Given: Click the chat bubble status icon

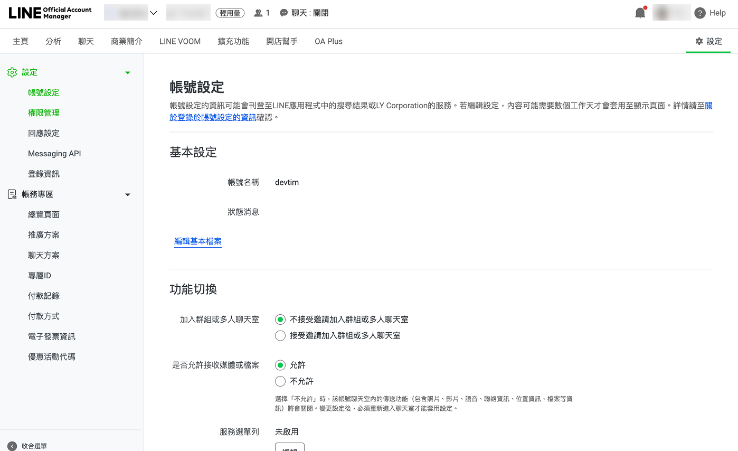Looking at the screenshot, I should (x=284, y=13).
